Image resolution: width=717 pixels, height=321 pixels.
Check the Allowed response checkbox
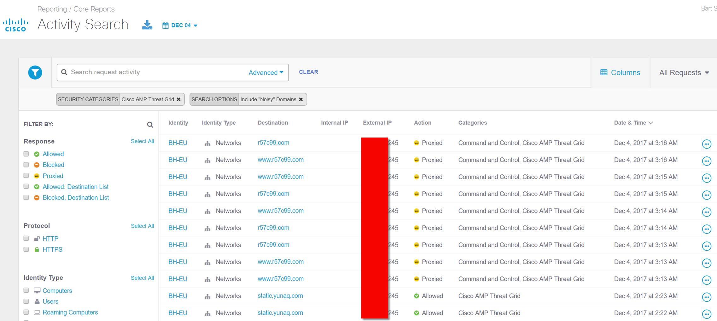26,154
